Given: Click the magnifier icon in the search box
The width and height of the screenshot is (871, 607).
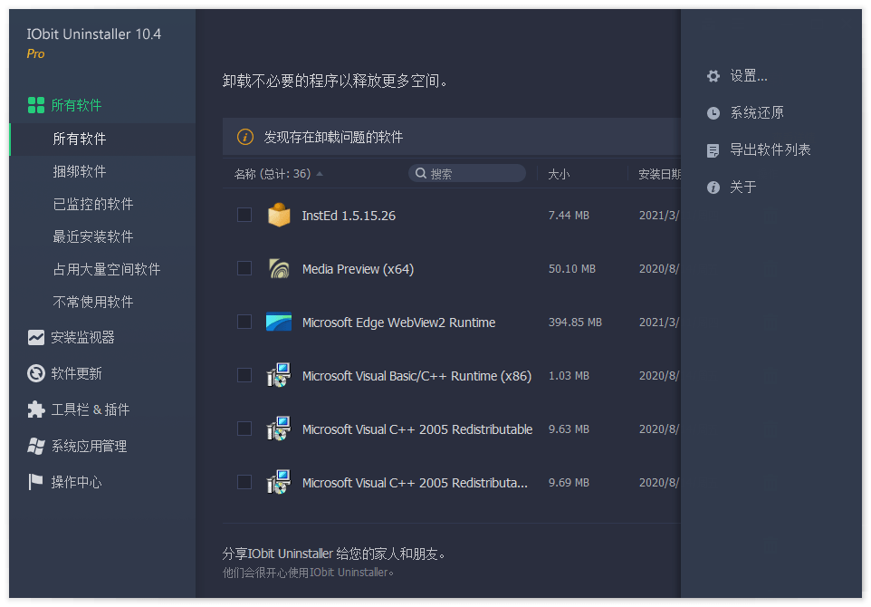Looking at the screenshot, I should (x=421, y=173).
